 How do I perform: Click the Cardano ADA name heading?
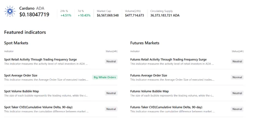click(x=32, y=8)
